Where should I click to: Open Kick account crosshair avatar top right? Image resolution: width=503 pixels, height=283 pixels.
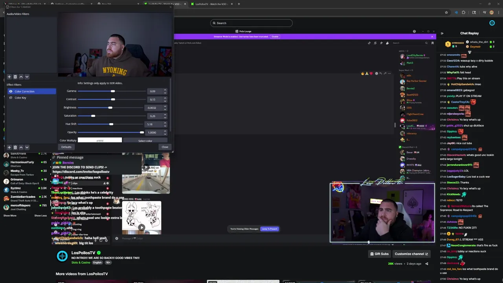point(492,23)
